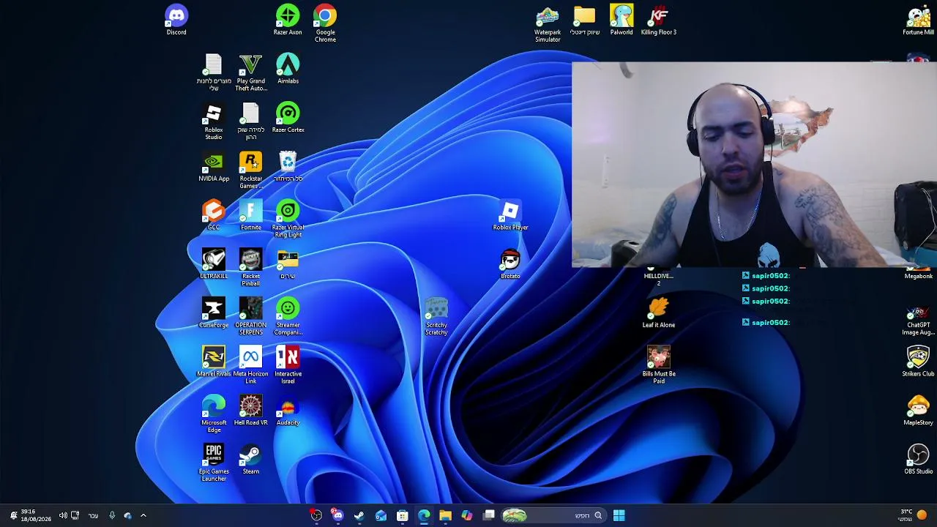Select the ChatGPT Image desktop file

(918, 321)
